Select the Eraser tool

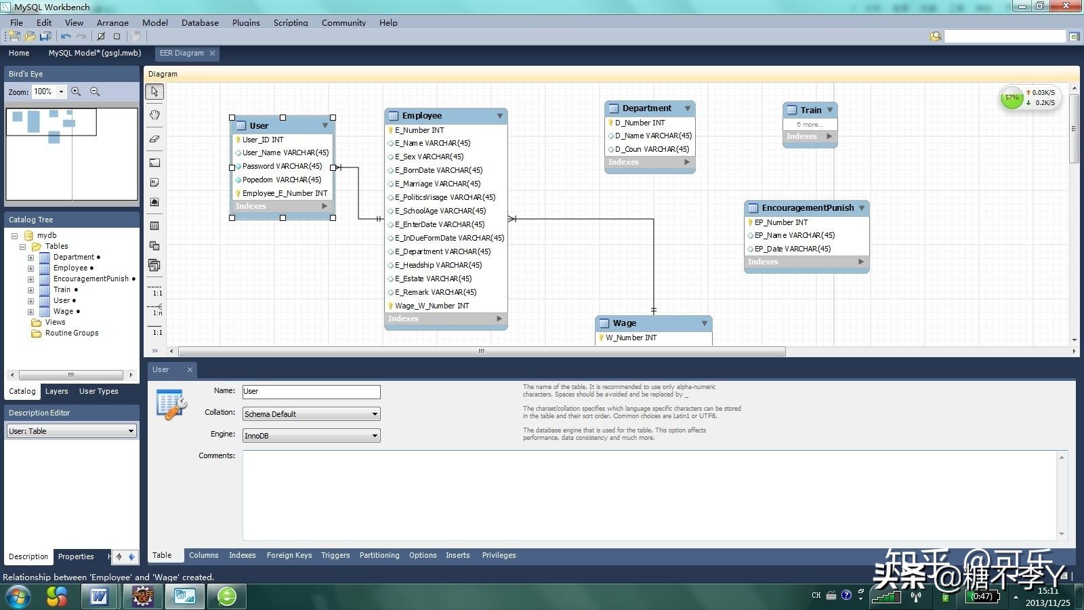click(x=154, y=139)
